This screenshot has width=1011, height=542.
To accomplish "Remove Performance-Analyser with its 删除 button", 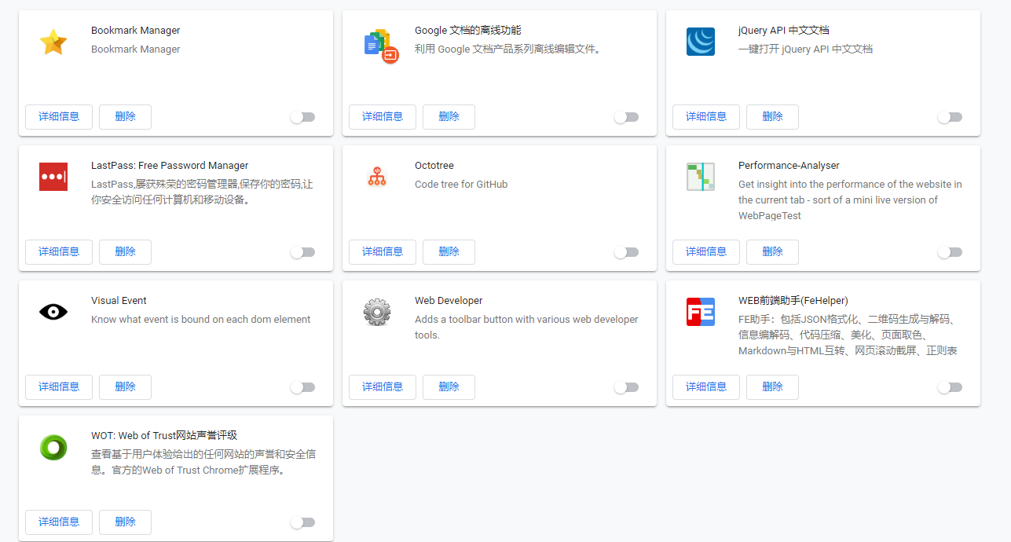I will [x=772, y=252].
